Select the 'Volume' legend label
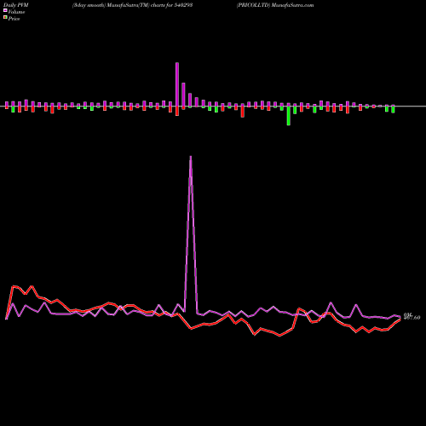Image resolution: width=426 pixels, height=426 pixels. point(16,12)
